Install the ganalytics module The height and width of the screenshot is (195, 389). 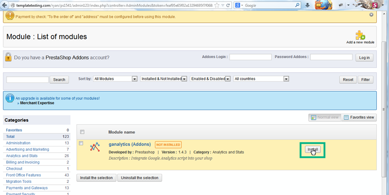[312, 149]
